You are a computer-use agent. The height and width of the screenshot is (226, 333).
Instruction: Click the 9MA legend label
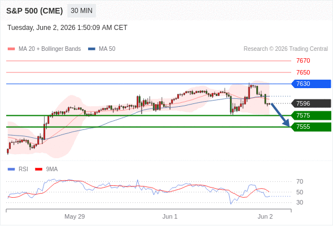(x=52, y=169)
